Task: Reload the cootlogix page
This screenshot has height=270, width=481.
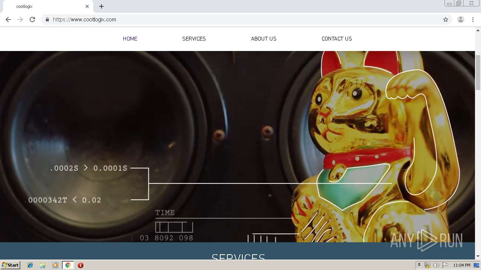Action: click(x=32, y=19)
